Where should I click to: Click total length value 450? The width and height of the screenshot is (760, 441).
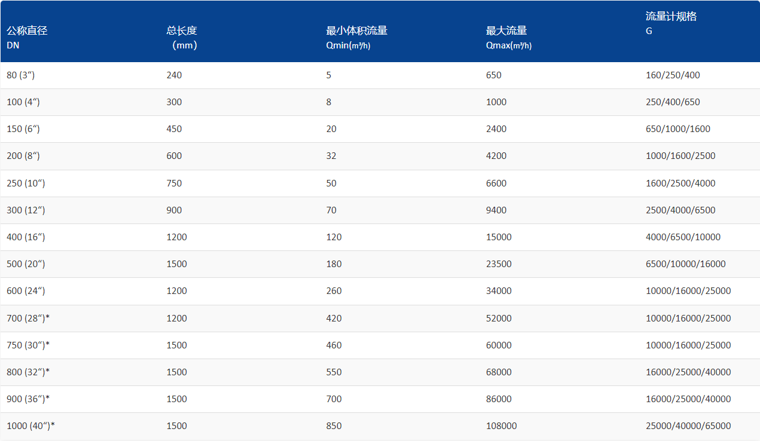click(x=174, y=129)
